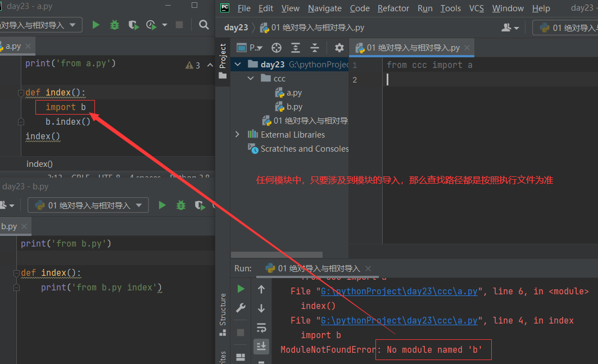Screen dimensions: 598x364
Task: Click the day23 breadcrumb in navigation bar
Action: pyautogui.click(x=235, y=28)
